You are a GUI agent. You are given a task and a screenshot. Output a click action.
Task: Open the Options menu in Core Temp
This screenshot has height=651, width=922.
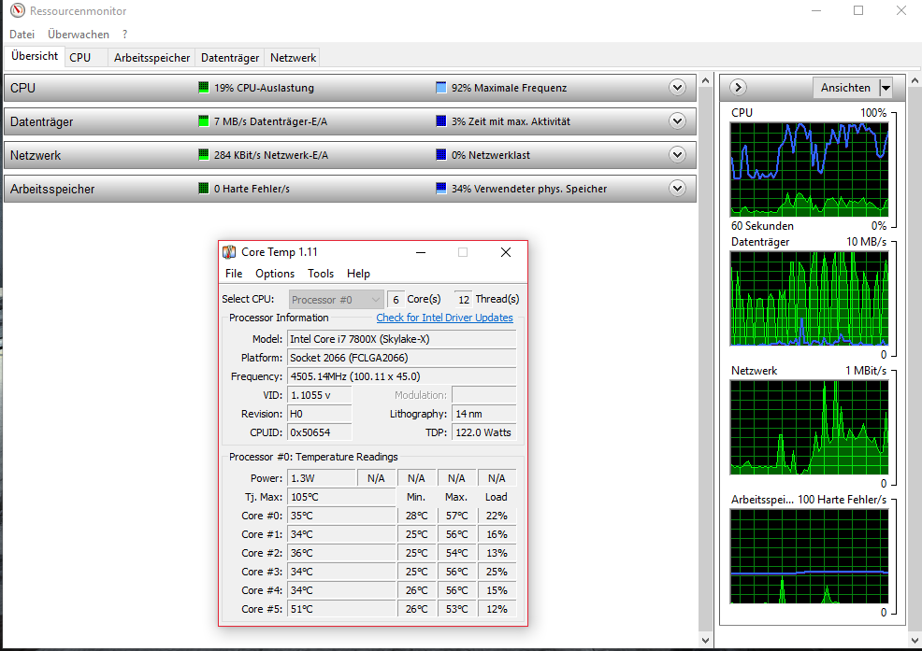point(275,274)
